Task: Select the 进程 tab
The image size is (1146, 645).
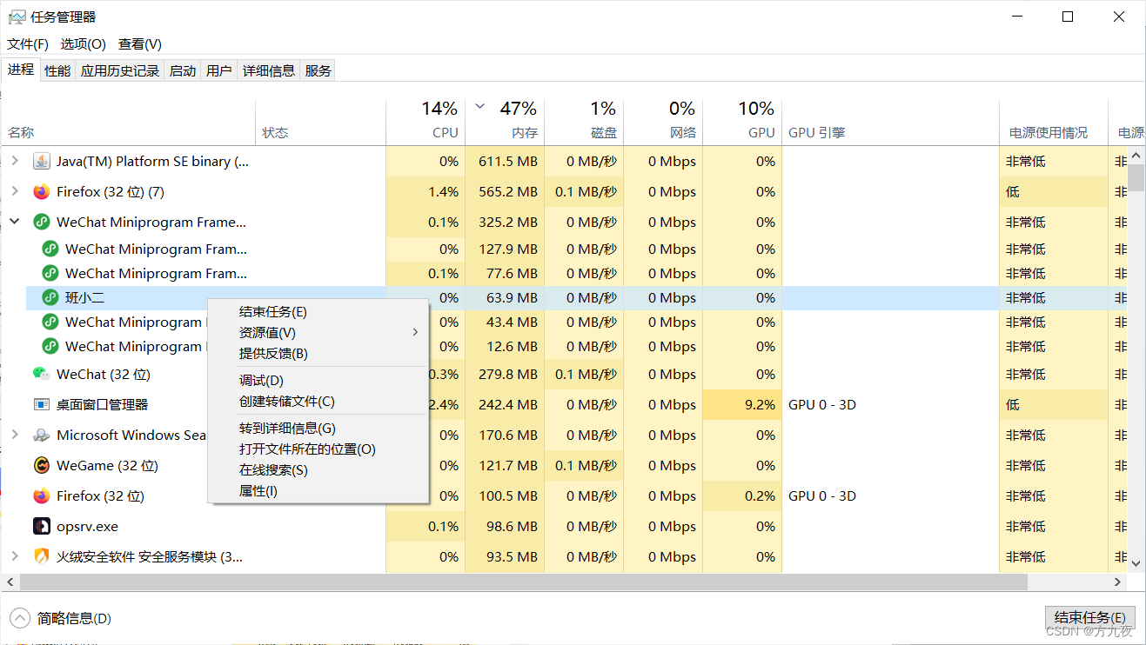Action: coord(21,70)
